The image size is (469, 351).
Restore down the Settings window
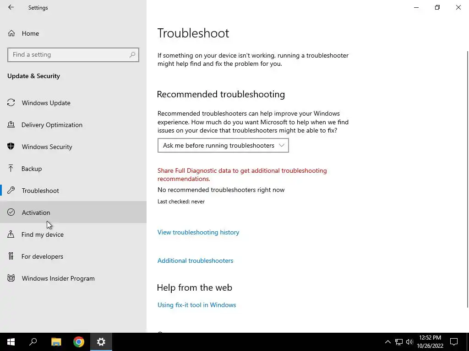pos(437,7)
